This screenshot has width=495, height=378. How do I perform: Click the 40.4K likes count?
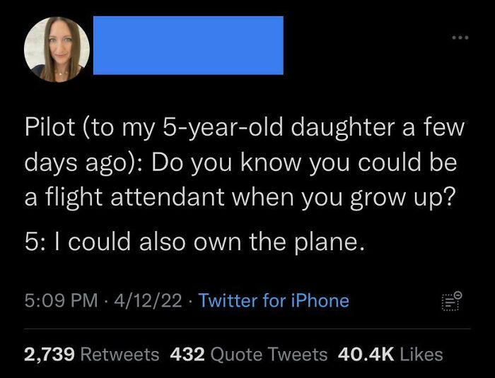366,353
